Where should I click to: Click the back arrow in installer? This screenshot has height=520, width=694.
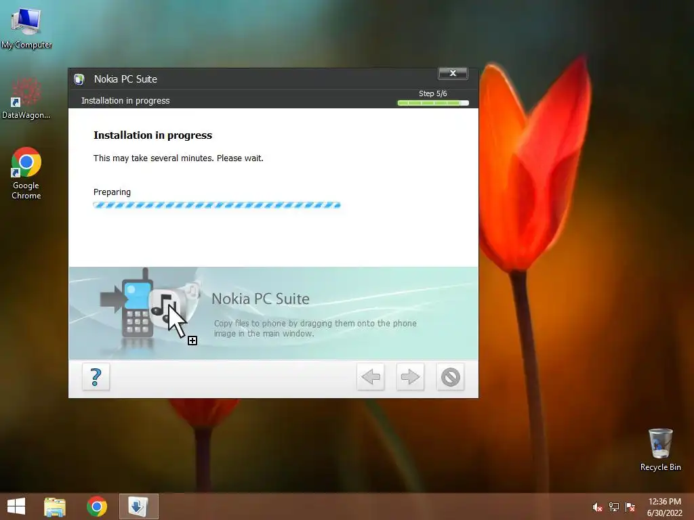point(371,377)
